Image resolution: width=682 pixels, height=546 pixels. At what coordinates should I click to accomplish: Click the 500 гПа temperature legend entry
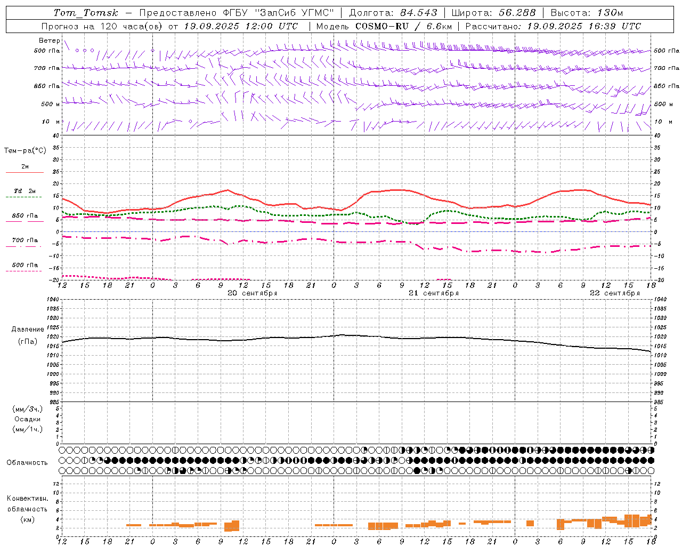(x=25, y=264)
